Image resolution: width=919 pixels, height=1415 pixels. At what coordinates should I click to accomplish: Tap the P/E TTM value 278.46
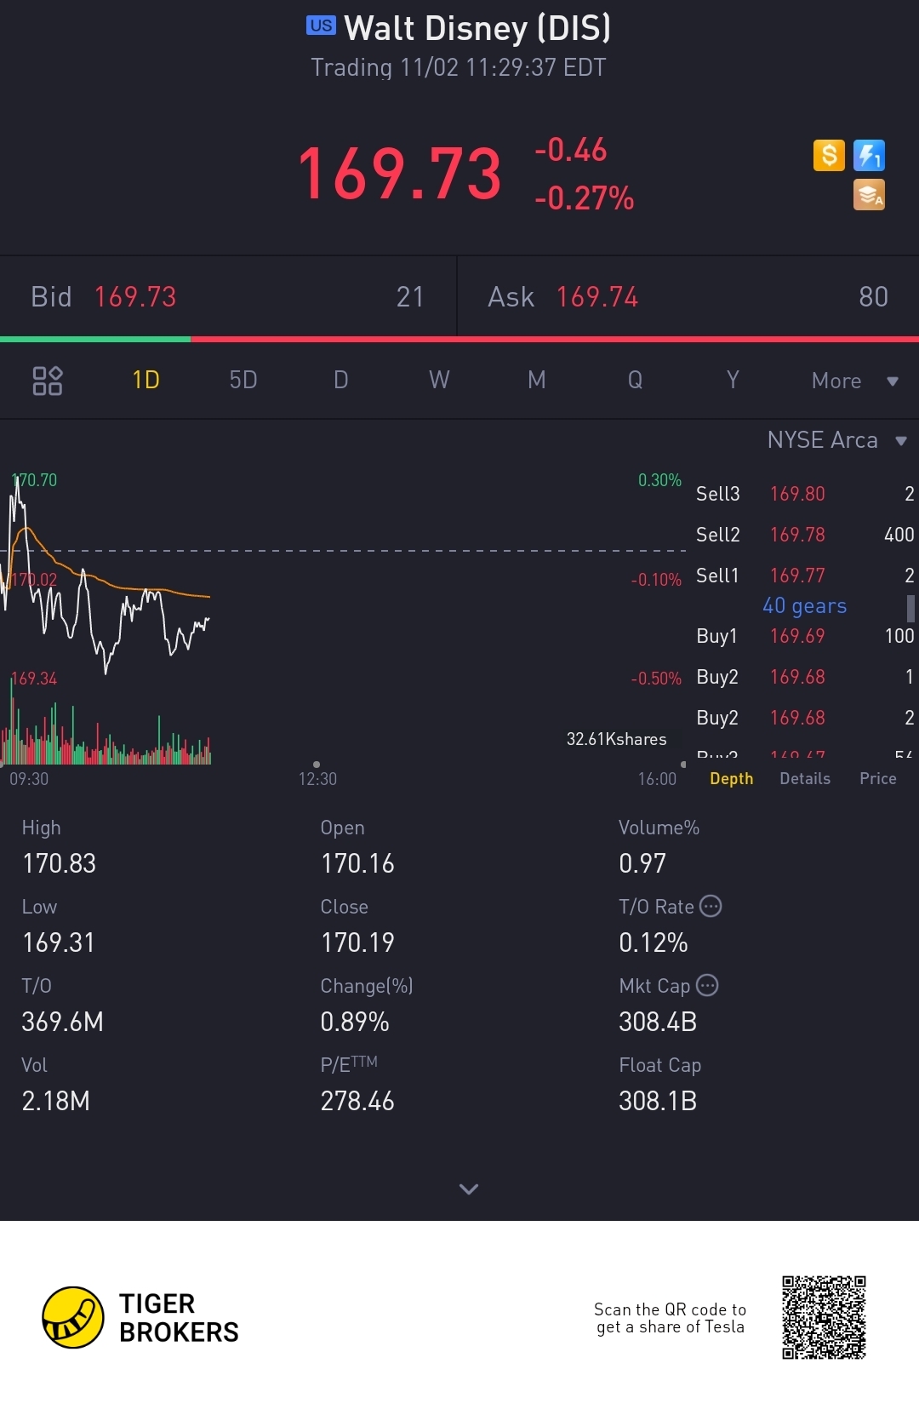pos(357,1101)
